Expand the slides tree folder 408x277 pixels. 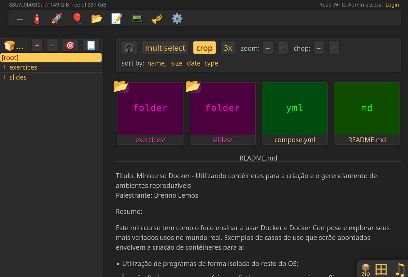4,77
